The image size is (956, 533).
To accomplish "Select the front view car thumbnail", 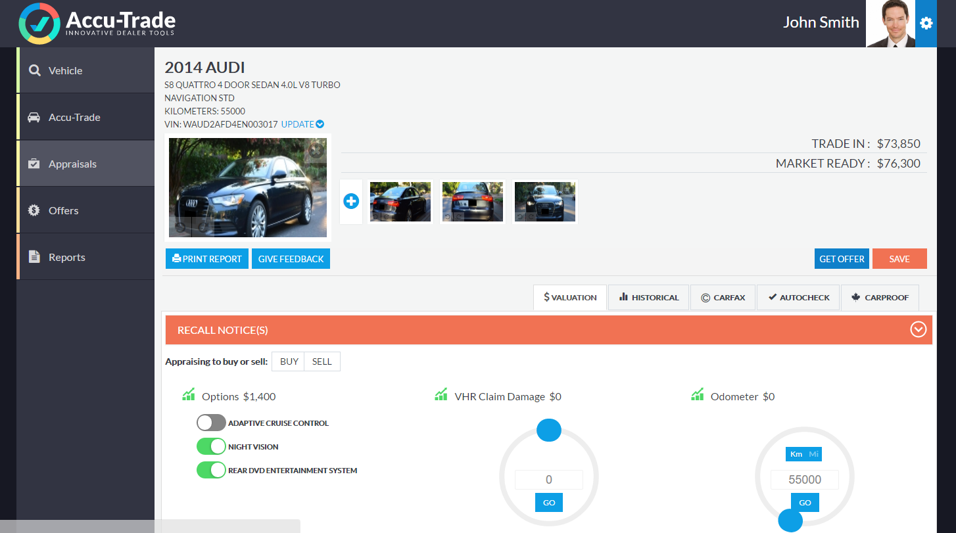I will 545,202.
